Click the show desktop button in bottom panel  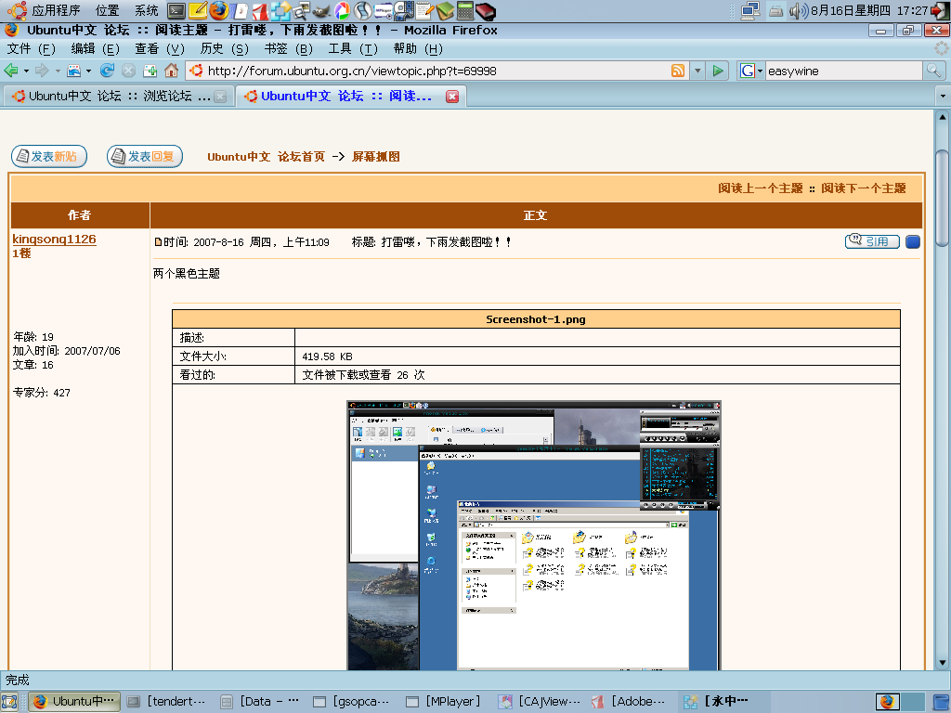[x=9, y=702]
